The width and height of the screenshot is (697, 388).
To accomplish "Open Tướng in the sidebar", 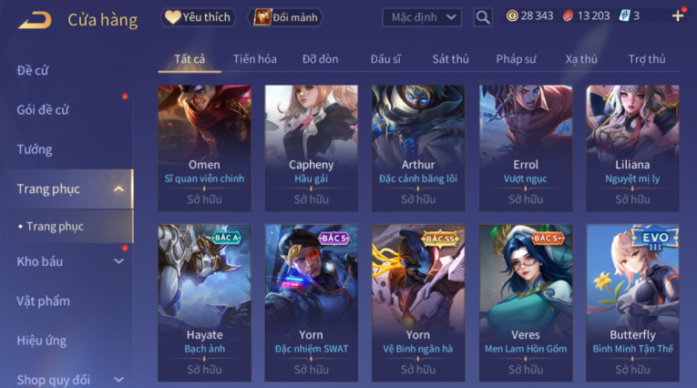I will pos(35,149).
